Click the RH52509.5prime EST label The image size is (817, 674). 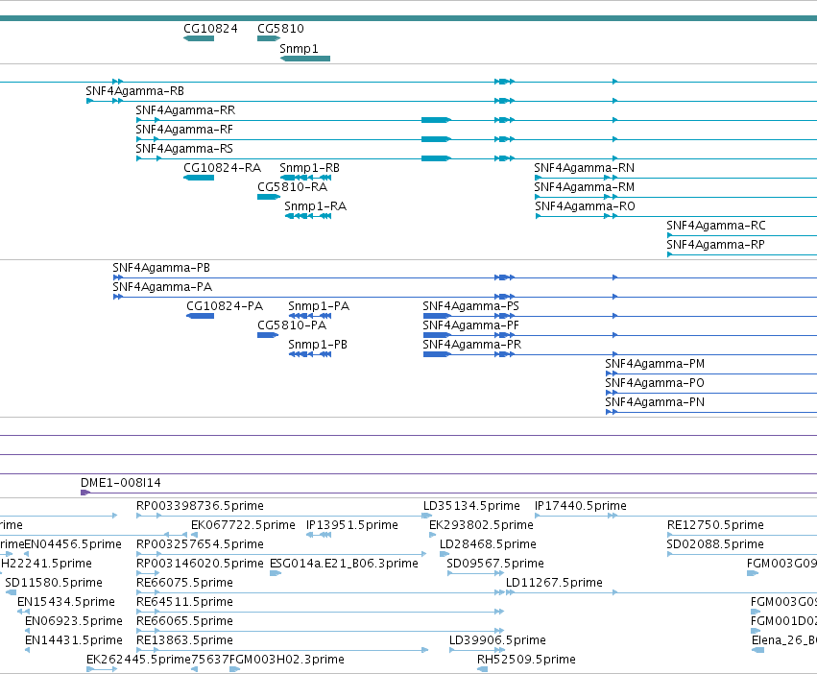pyautogui.click(x=527, y=661)
